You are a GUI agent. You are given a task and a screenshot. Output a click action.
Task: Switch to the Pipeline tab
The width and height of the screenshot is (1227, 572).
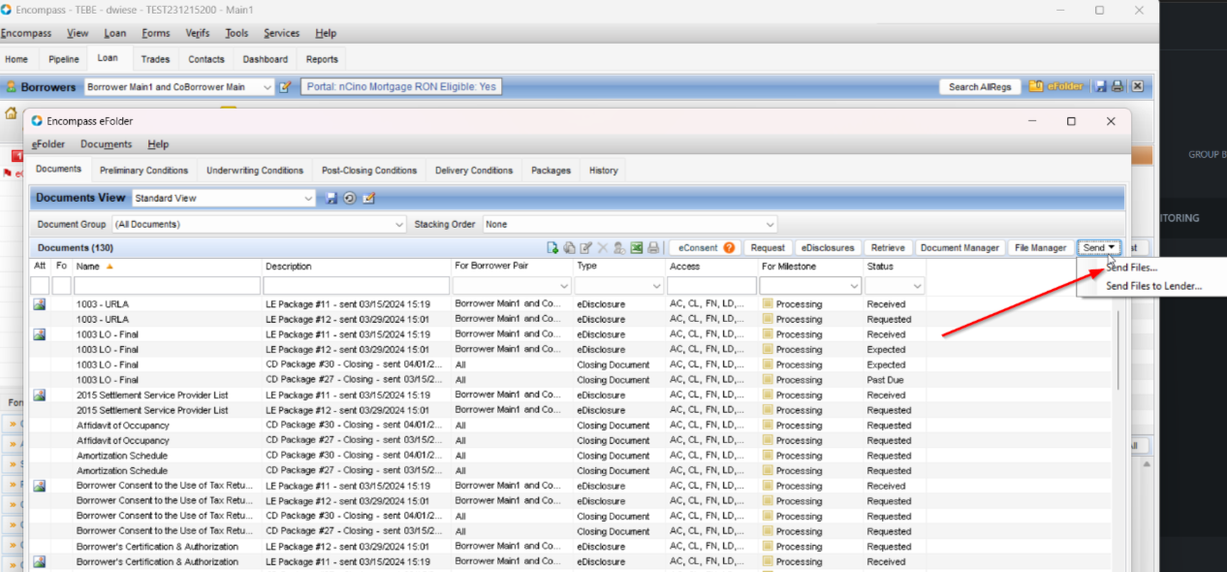64,59
